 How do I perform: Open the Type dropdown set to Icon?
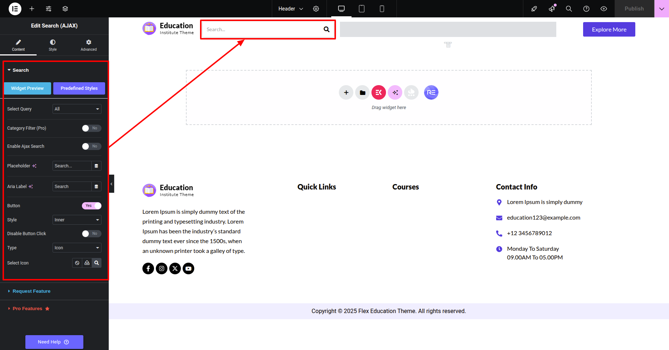[x=77, y=248]
